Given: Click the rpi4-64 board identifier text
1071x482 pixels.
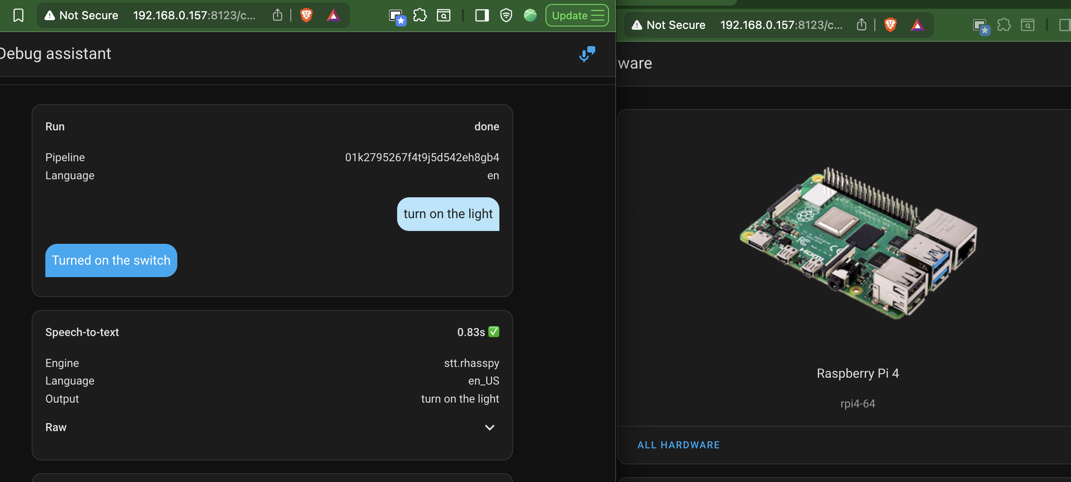Looking at the screenshot, I should (858, 403).
